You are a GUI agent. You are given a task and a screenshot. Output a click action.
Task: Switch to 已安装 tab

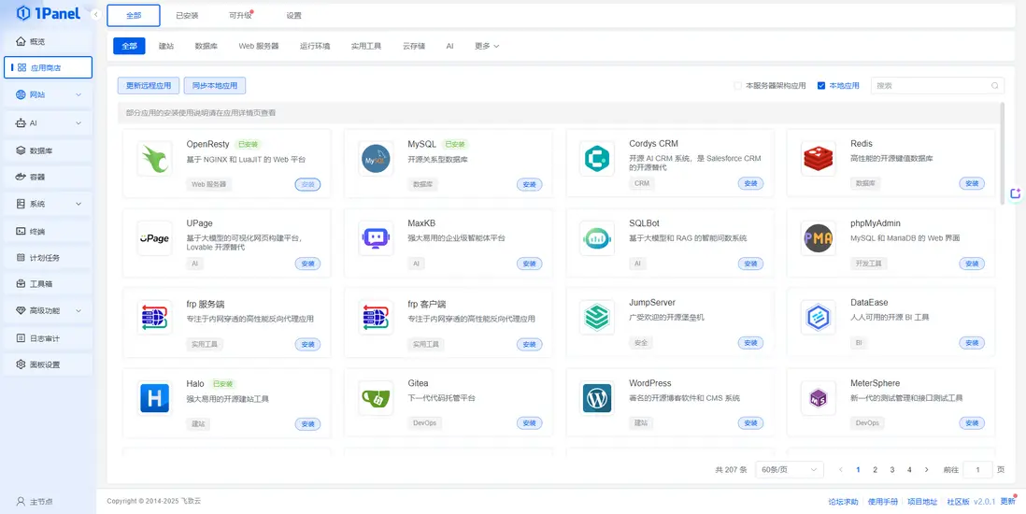(187, 15)
